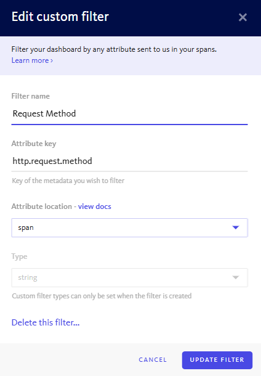Viewport: 261px width, 376px height.
Task: Click the Custom filter types note text
Action: (102, 296)
